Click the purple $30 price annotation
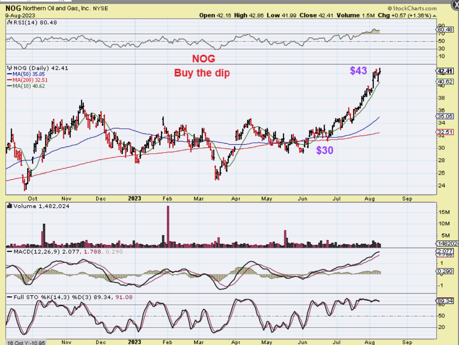The image size is (459, 345). 324,150
